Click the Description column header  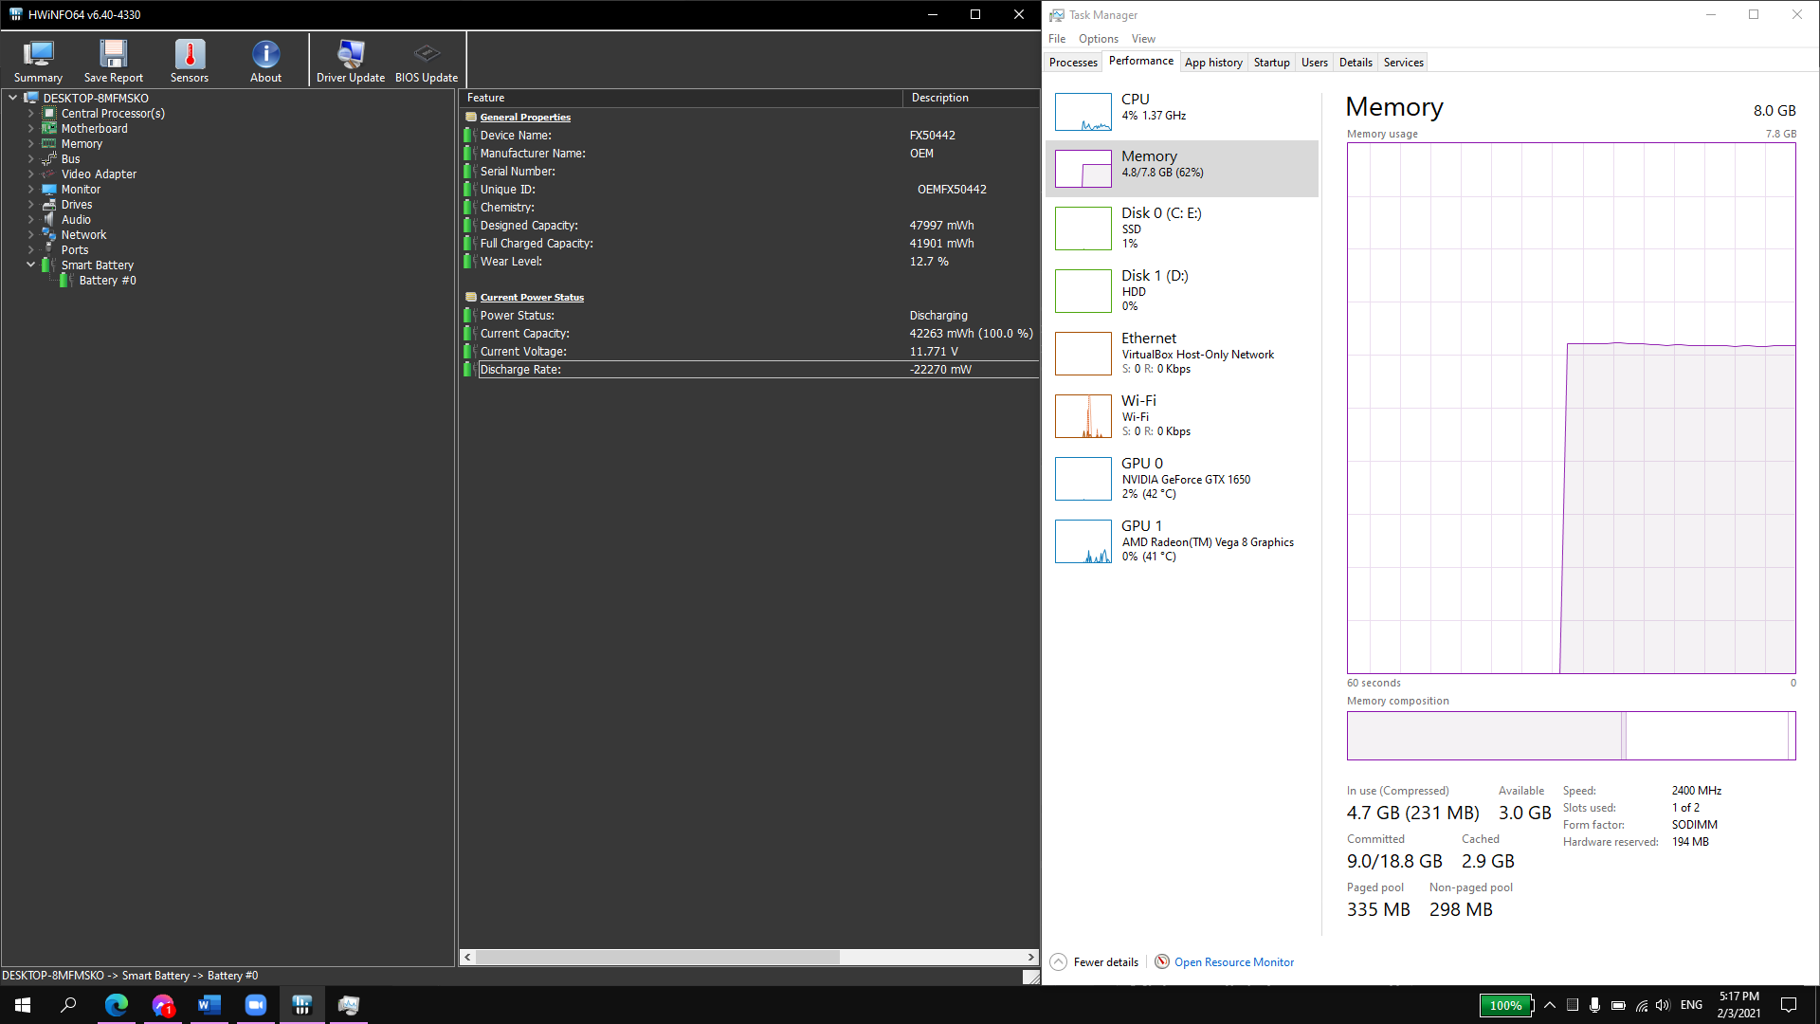tap(972, 98)
